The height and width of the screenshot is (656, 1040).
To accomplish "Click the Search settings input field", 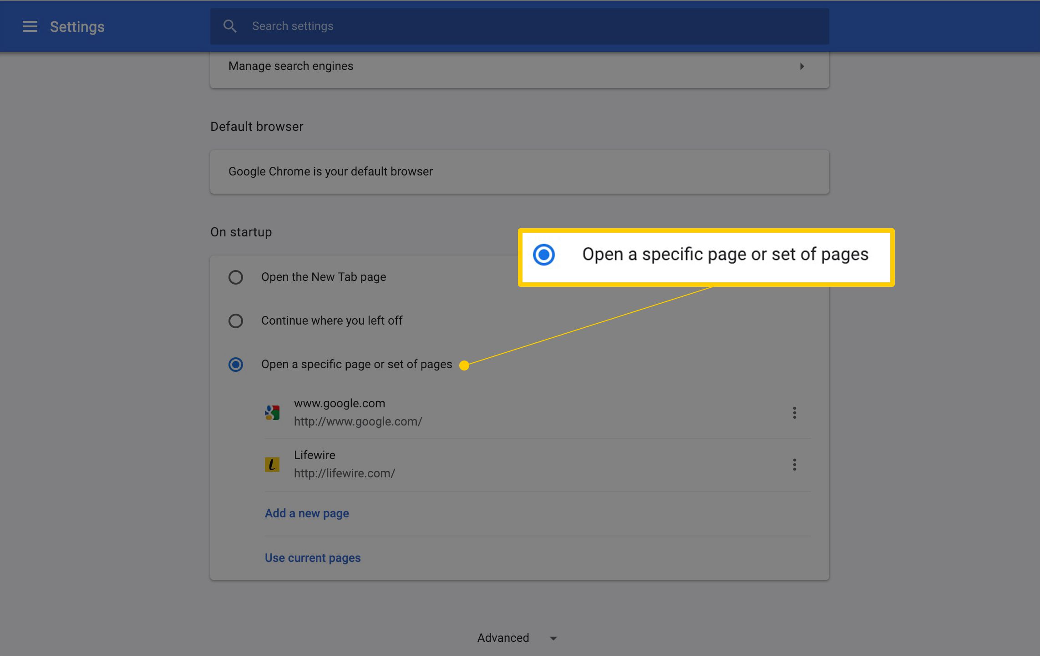I will [520, 26].
